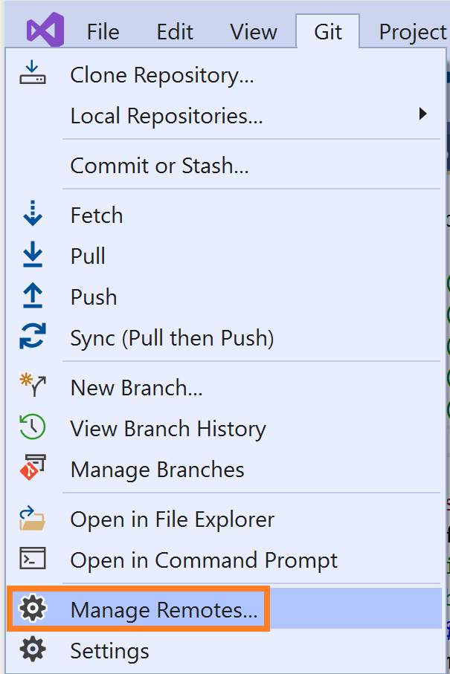Click the Manage Remotes gear icon
450x674 pixels.
[x=33, y=609]
